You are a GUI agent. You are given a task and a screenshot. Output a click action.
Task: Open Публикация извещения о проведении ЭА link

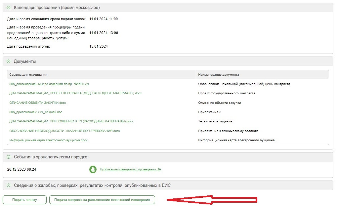pyautogui.click(x=130, y=170)
